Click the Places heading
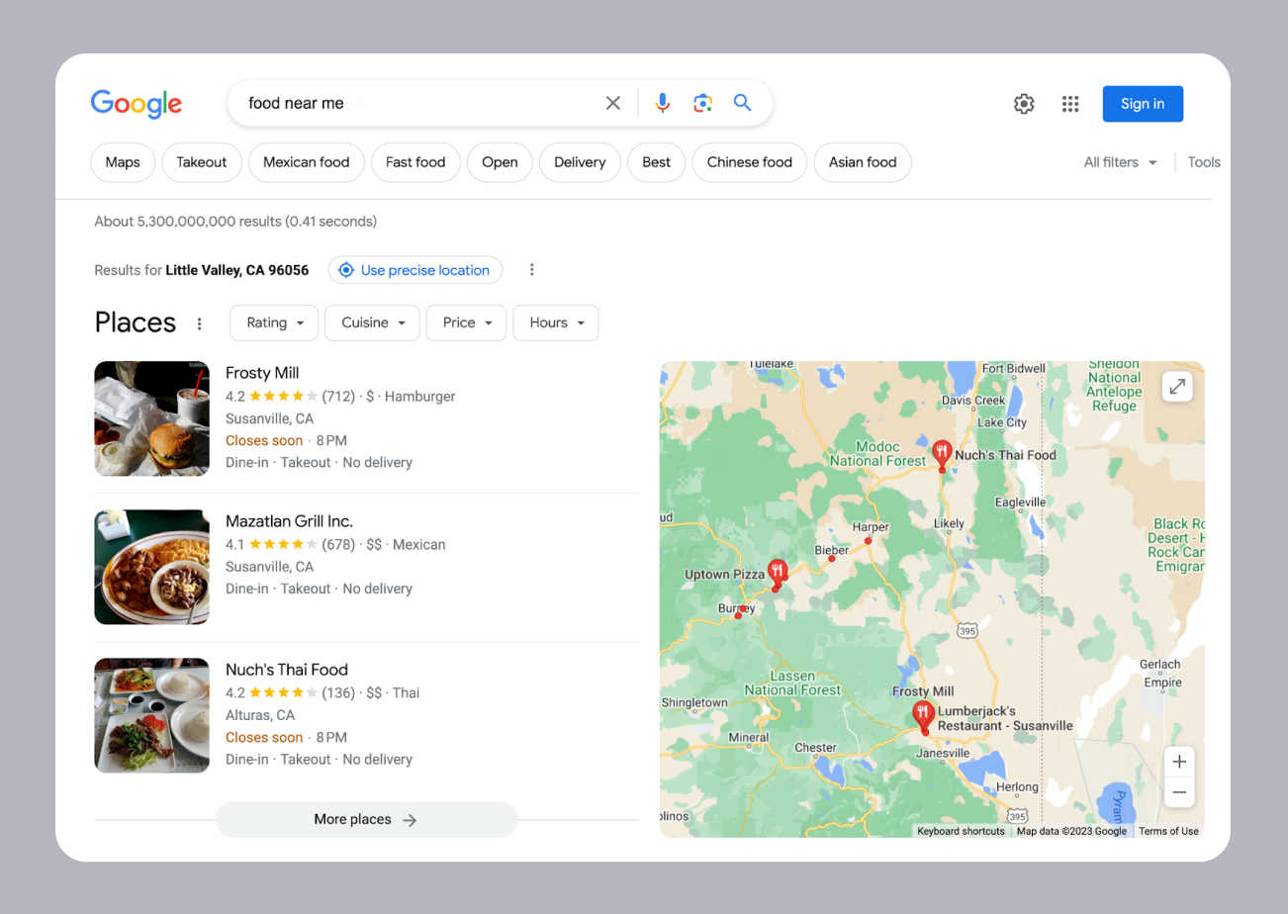This screenshot has height=914, width=1288. (x=136, y=322)
